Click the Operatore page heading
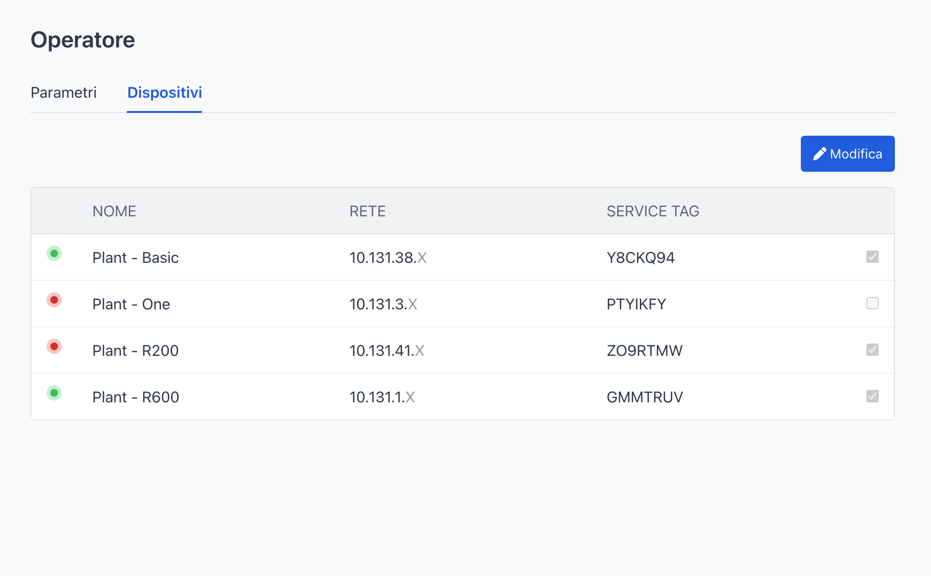 click(83, 40)
